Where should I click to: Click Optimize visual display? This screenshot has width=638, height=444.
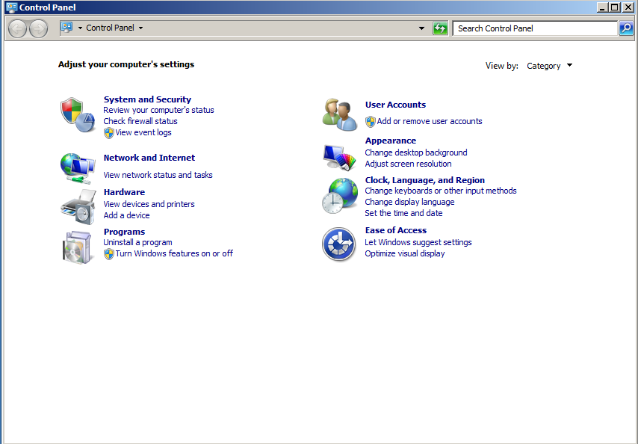point(405,253)
